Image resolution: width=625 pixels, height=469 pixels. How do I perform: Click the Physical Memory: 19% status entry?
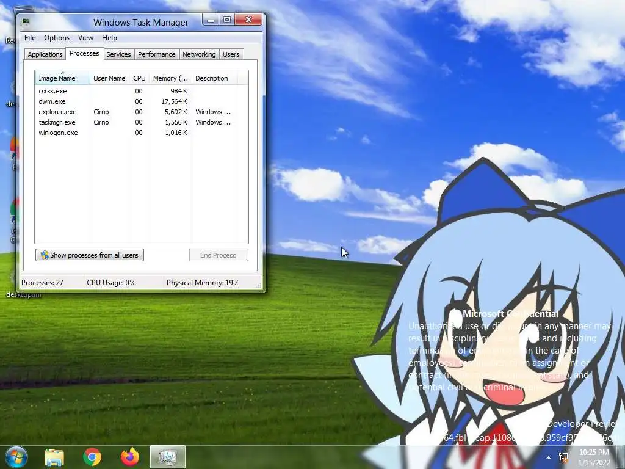tap(203, 283)
